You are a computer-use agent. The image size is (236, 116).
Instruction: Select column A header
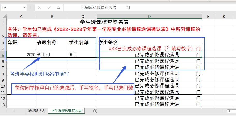click(x=21, y=16)
